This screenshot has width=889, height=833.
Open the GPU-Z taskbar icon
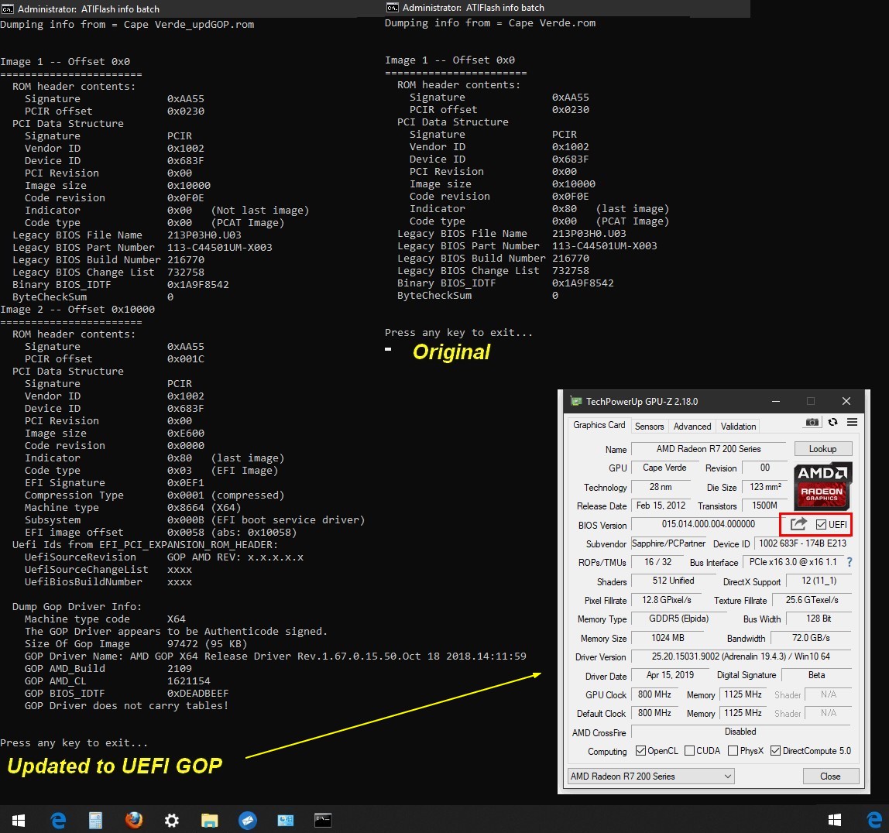[x=285, y=820]
